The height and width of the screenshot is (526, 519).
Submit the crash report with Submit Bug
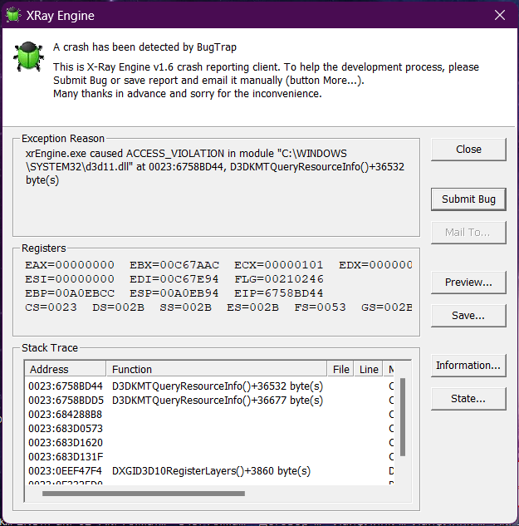tap(468, 199)
